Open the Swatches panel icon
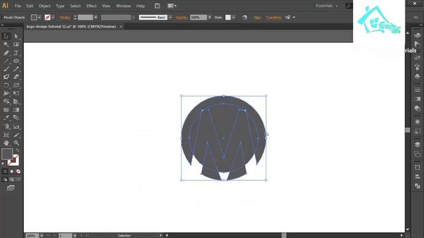This screenshot has width=424, height=238. [417, 58]
